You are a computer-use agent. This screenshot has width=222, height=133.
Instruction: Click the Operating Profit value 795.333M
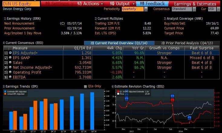pyautogui.click(x=83, y=72)
